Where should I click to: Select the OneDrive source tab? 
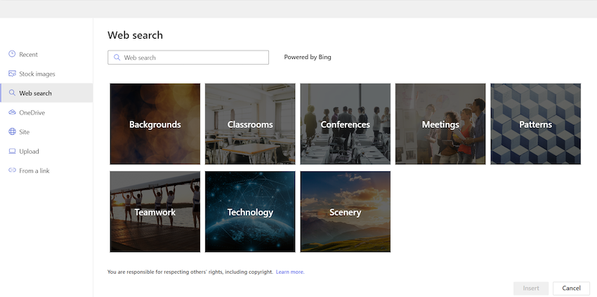point(32,112)
